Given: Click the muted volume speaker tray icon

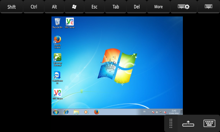Looking at the screenshot, I should pos(165,112).
